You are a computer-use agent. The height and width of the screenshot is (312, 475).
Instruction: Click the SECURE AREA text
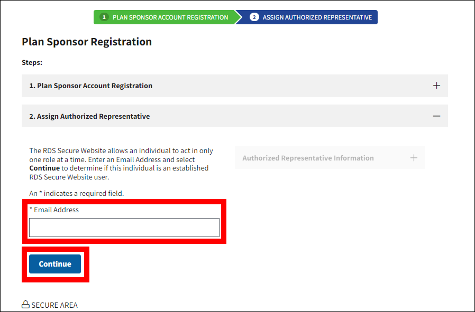pyautogui.click(x=54, y=305)
